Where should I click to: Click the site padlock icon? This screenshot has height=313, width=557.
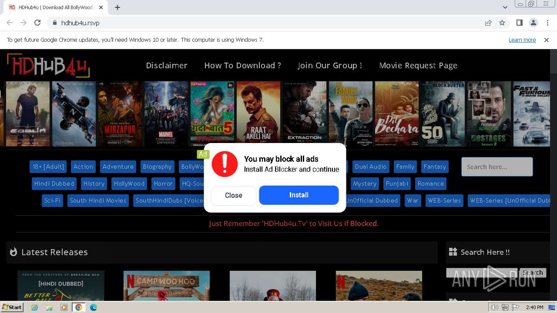pos(54,23)
